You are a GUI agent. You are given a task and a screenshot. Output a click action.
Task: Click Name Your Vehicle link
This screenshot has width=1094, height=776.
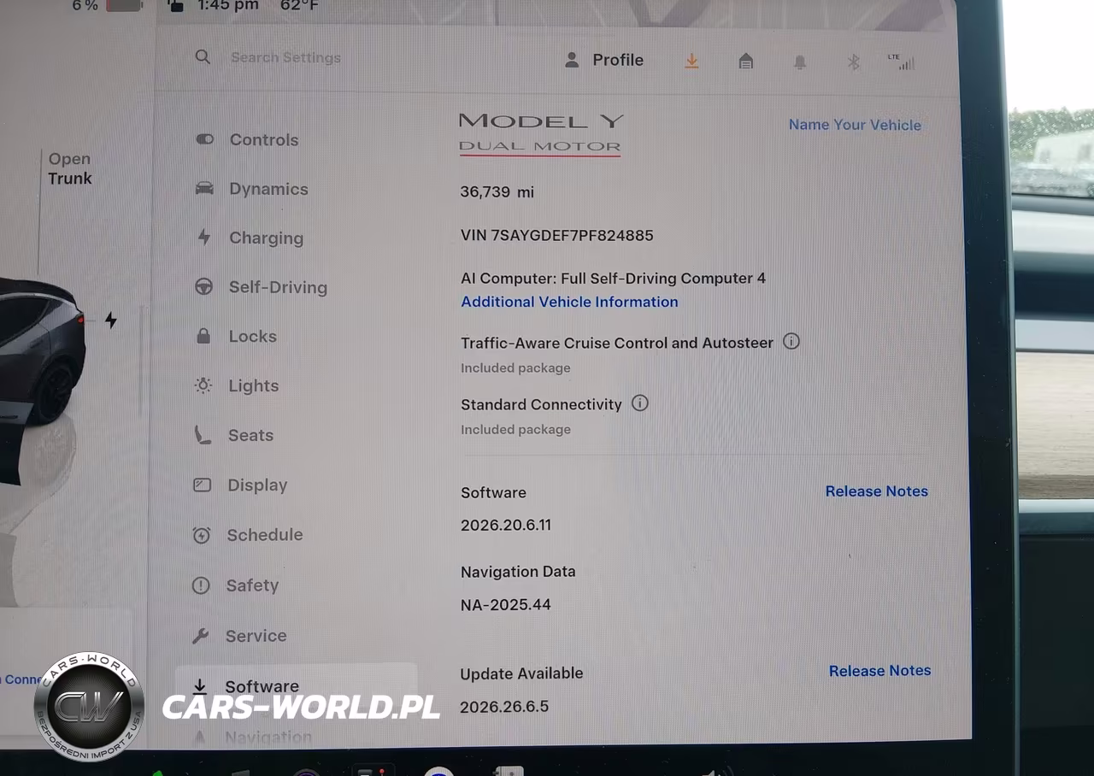coord(855,125)
